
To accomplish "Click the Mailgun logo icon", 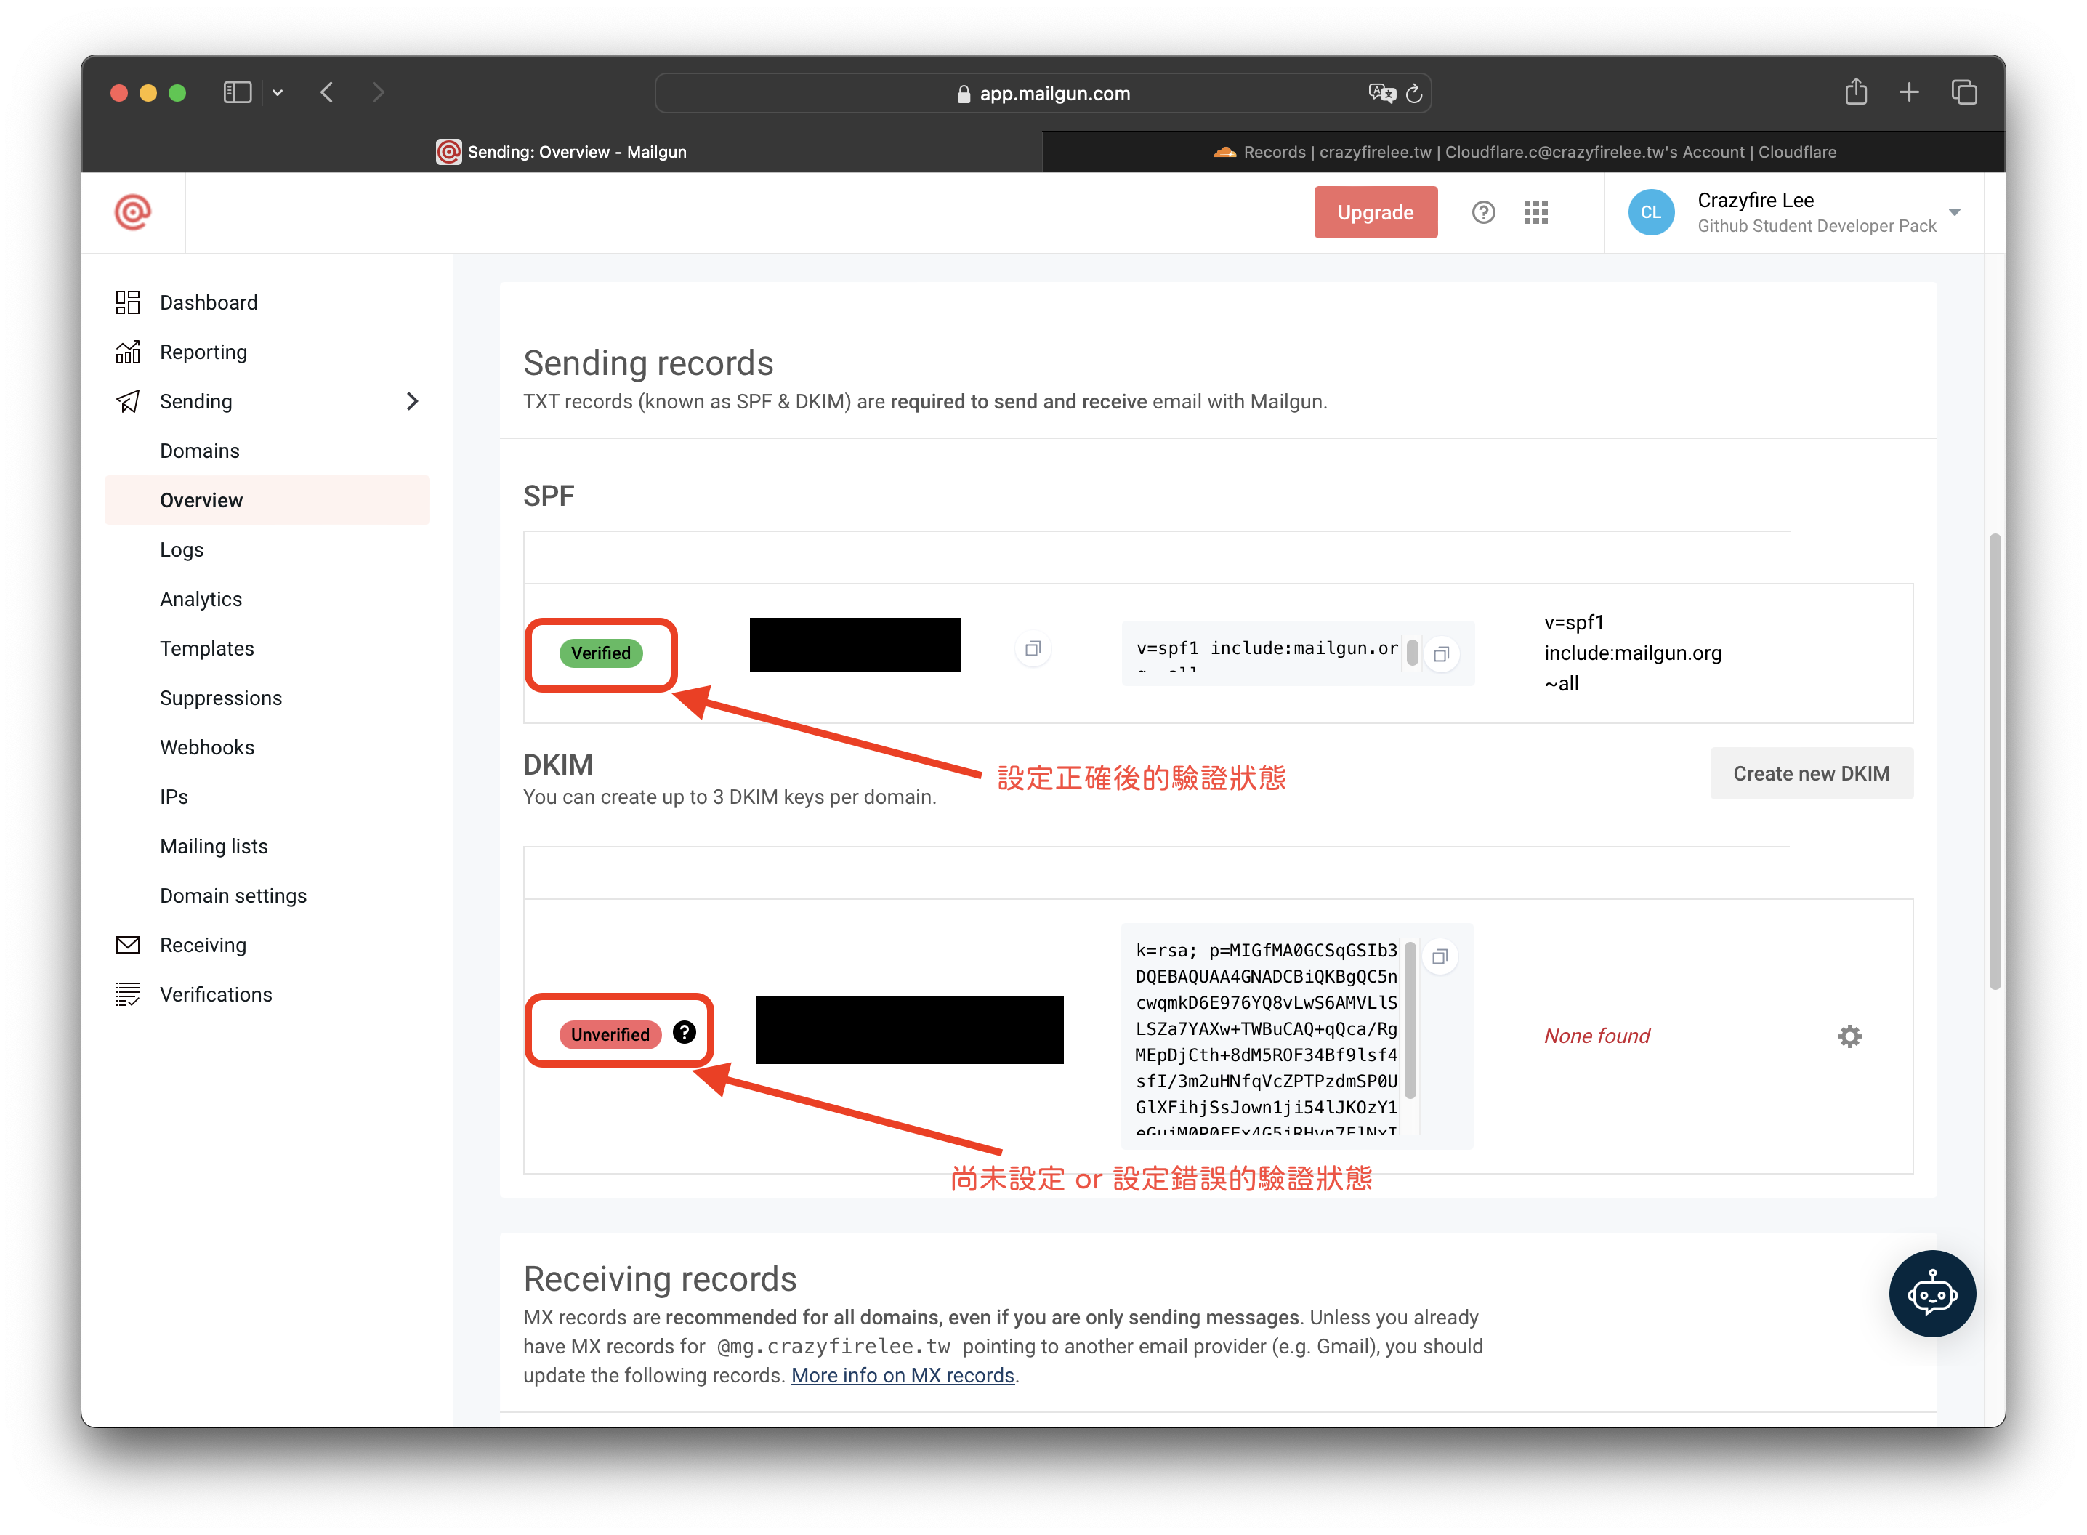I will pos(133,213).
